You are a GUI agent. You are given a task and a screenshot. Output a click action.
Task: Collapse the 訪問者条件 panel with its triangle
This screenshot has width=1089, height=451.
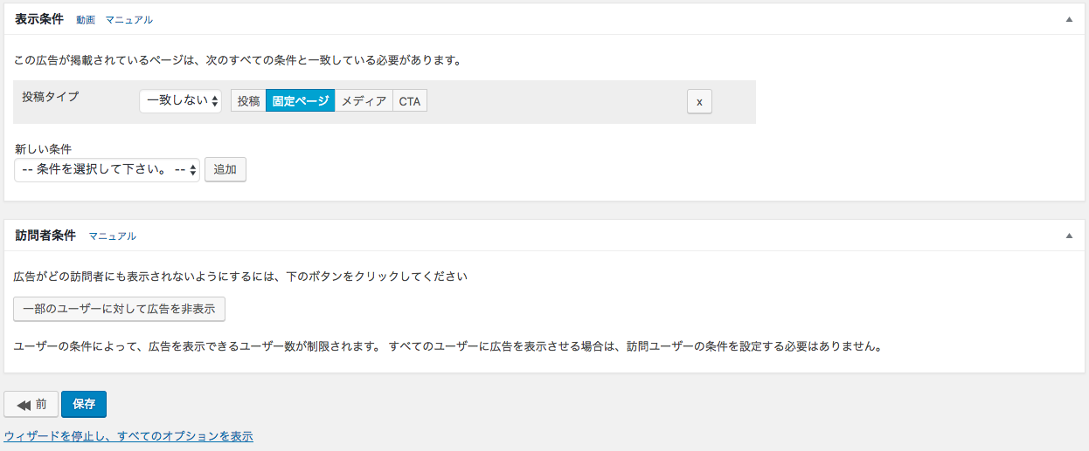1069,235
